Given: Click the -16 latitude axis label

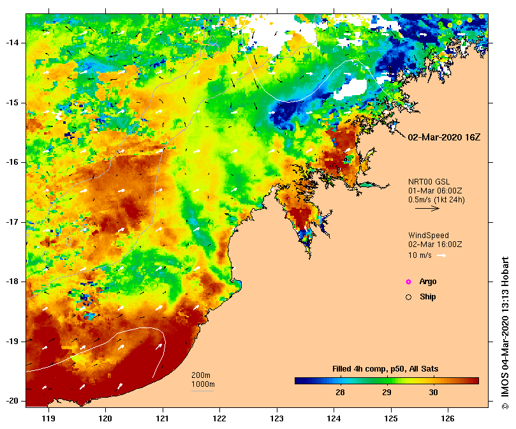Looking at the screenshot, I should (12, 162).
